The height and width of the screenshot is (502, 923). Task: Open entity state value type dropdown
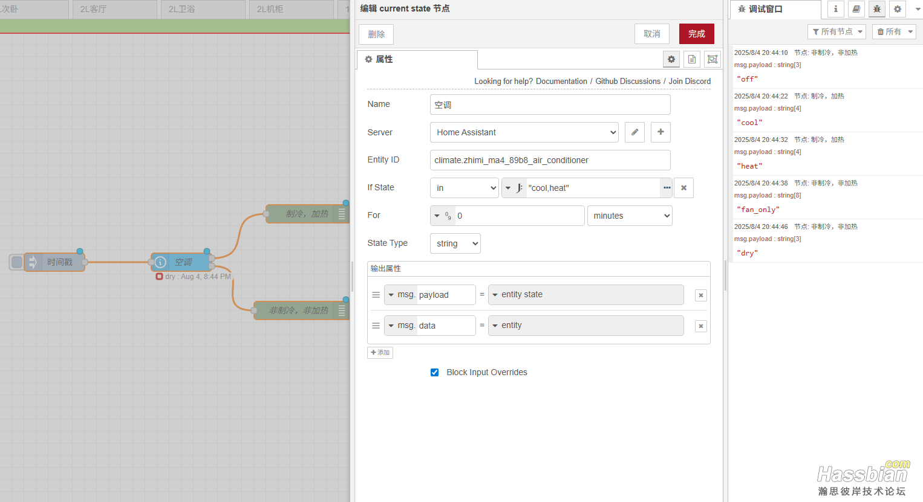[586, 295]
